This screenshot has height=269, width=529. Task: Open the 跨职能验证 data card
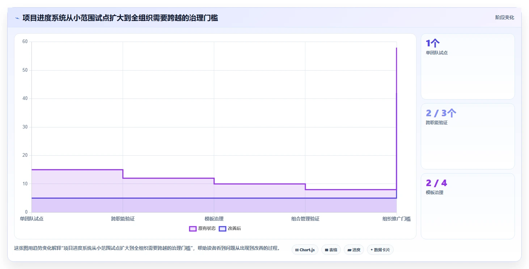click(467, 136)
